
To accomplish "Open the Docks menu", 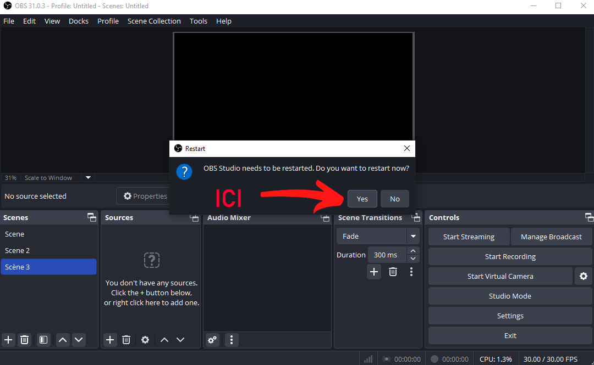I will pyautogui.click(x=79, y=21).
